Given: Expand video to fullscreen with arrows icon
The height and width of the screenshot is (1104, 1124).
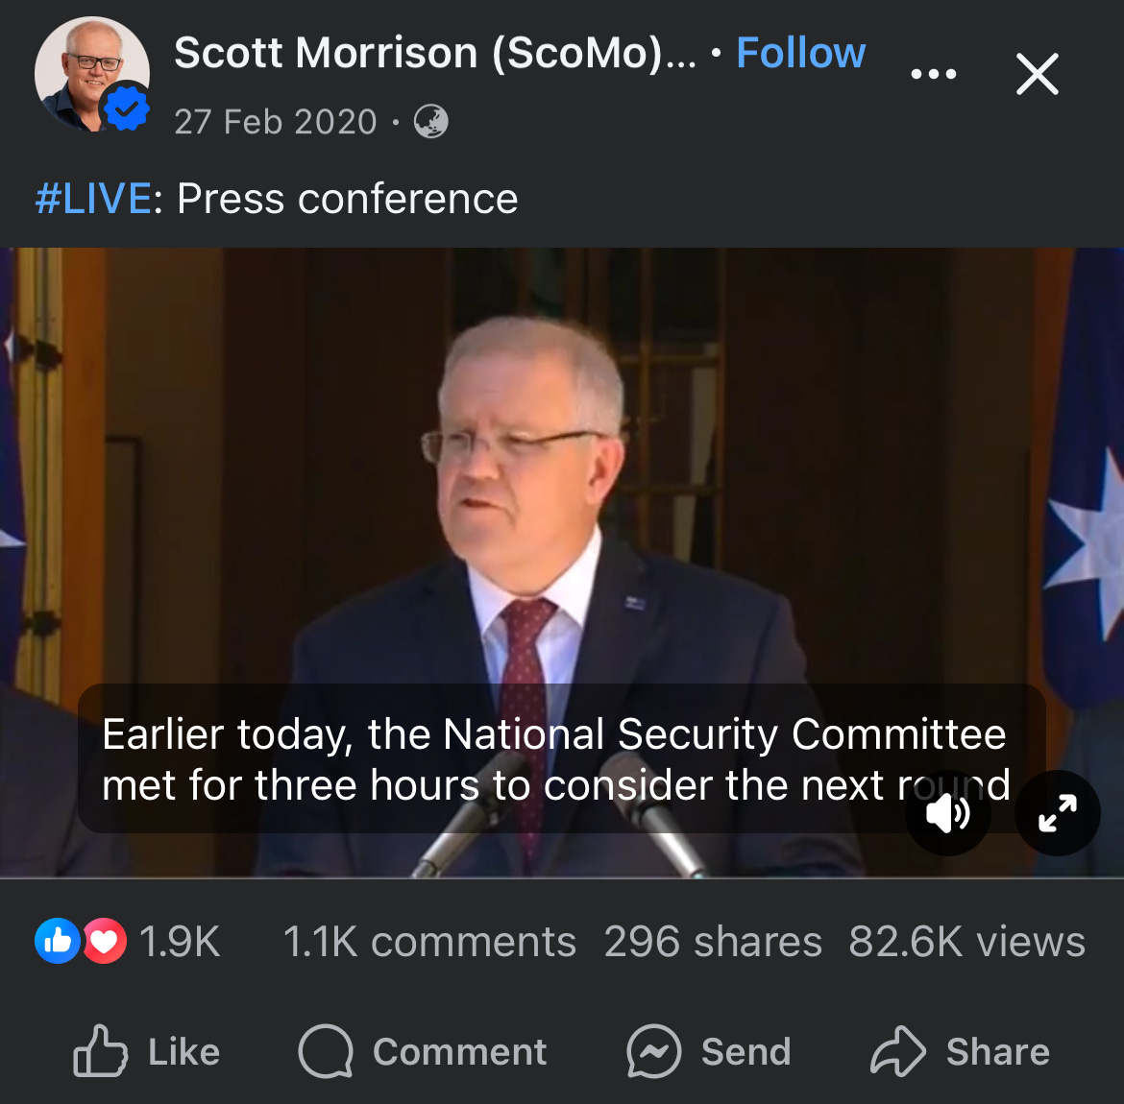Looking at the screenshot, I should point(1058,813).
